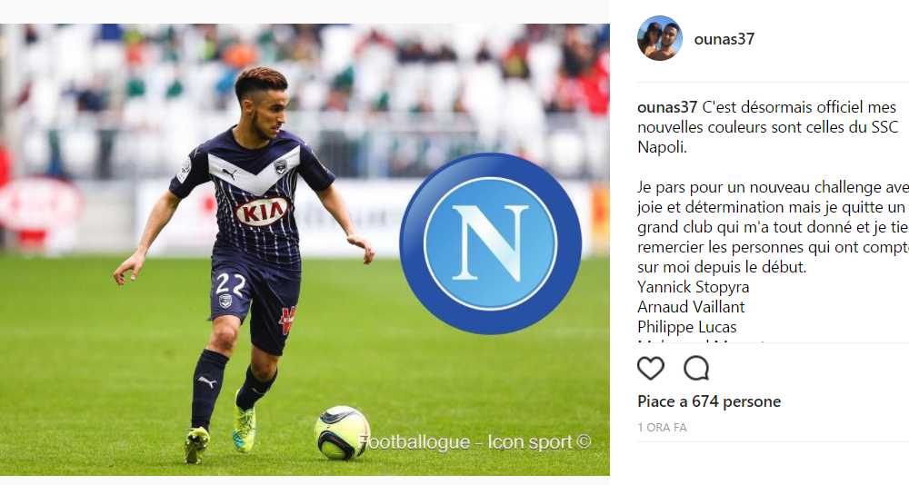Click the Puma logo on jersey
909x485 pixels.
tap(229, 173)
